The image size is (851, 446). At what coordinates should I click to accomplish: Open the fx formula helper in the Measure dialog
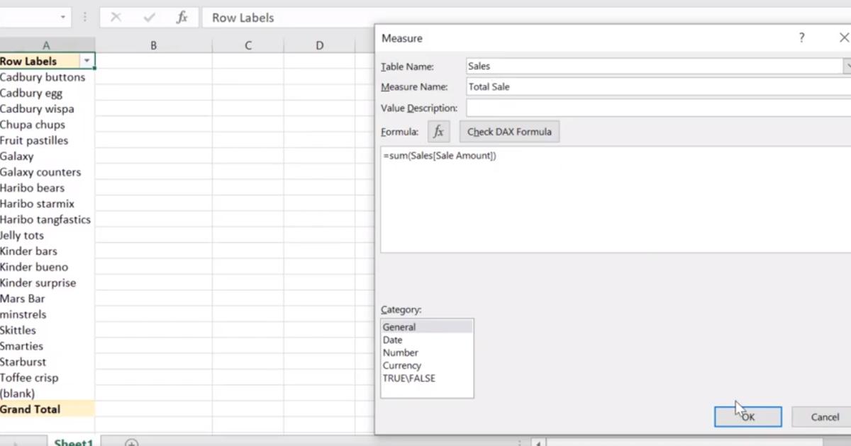438,131
